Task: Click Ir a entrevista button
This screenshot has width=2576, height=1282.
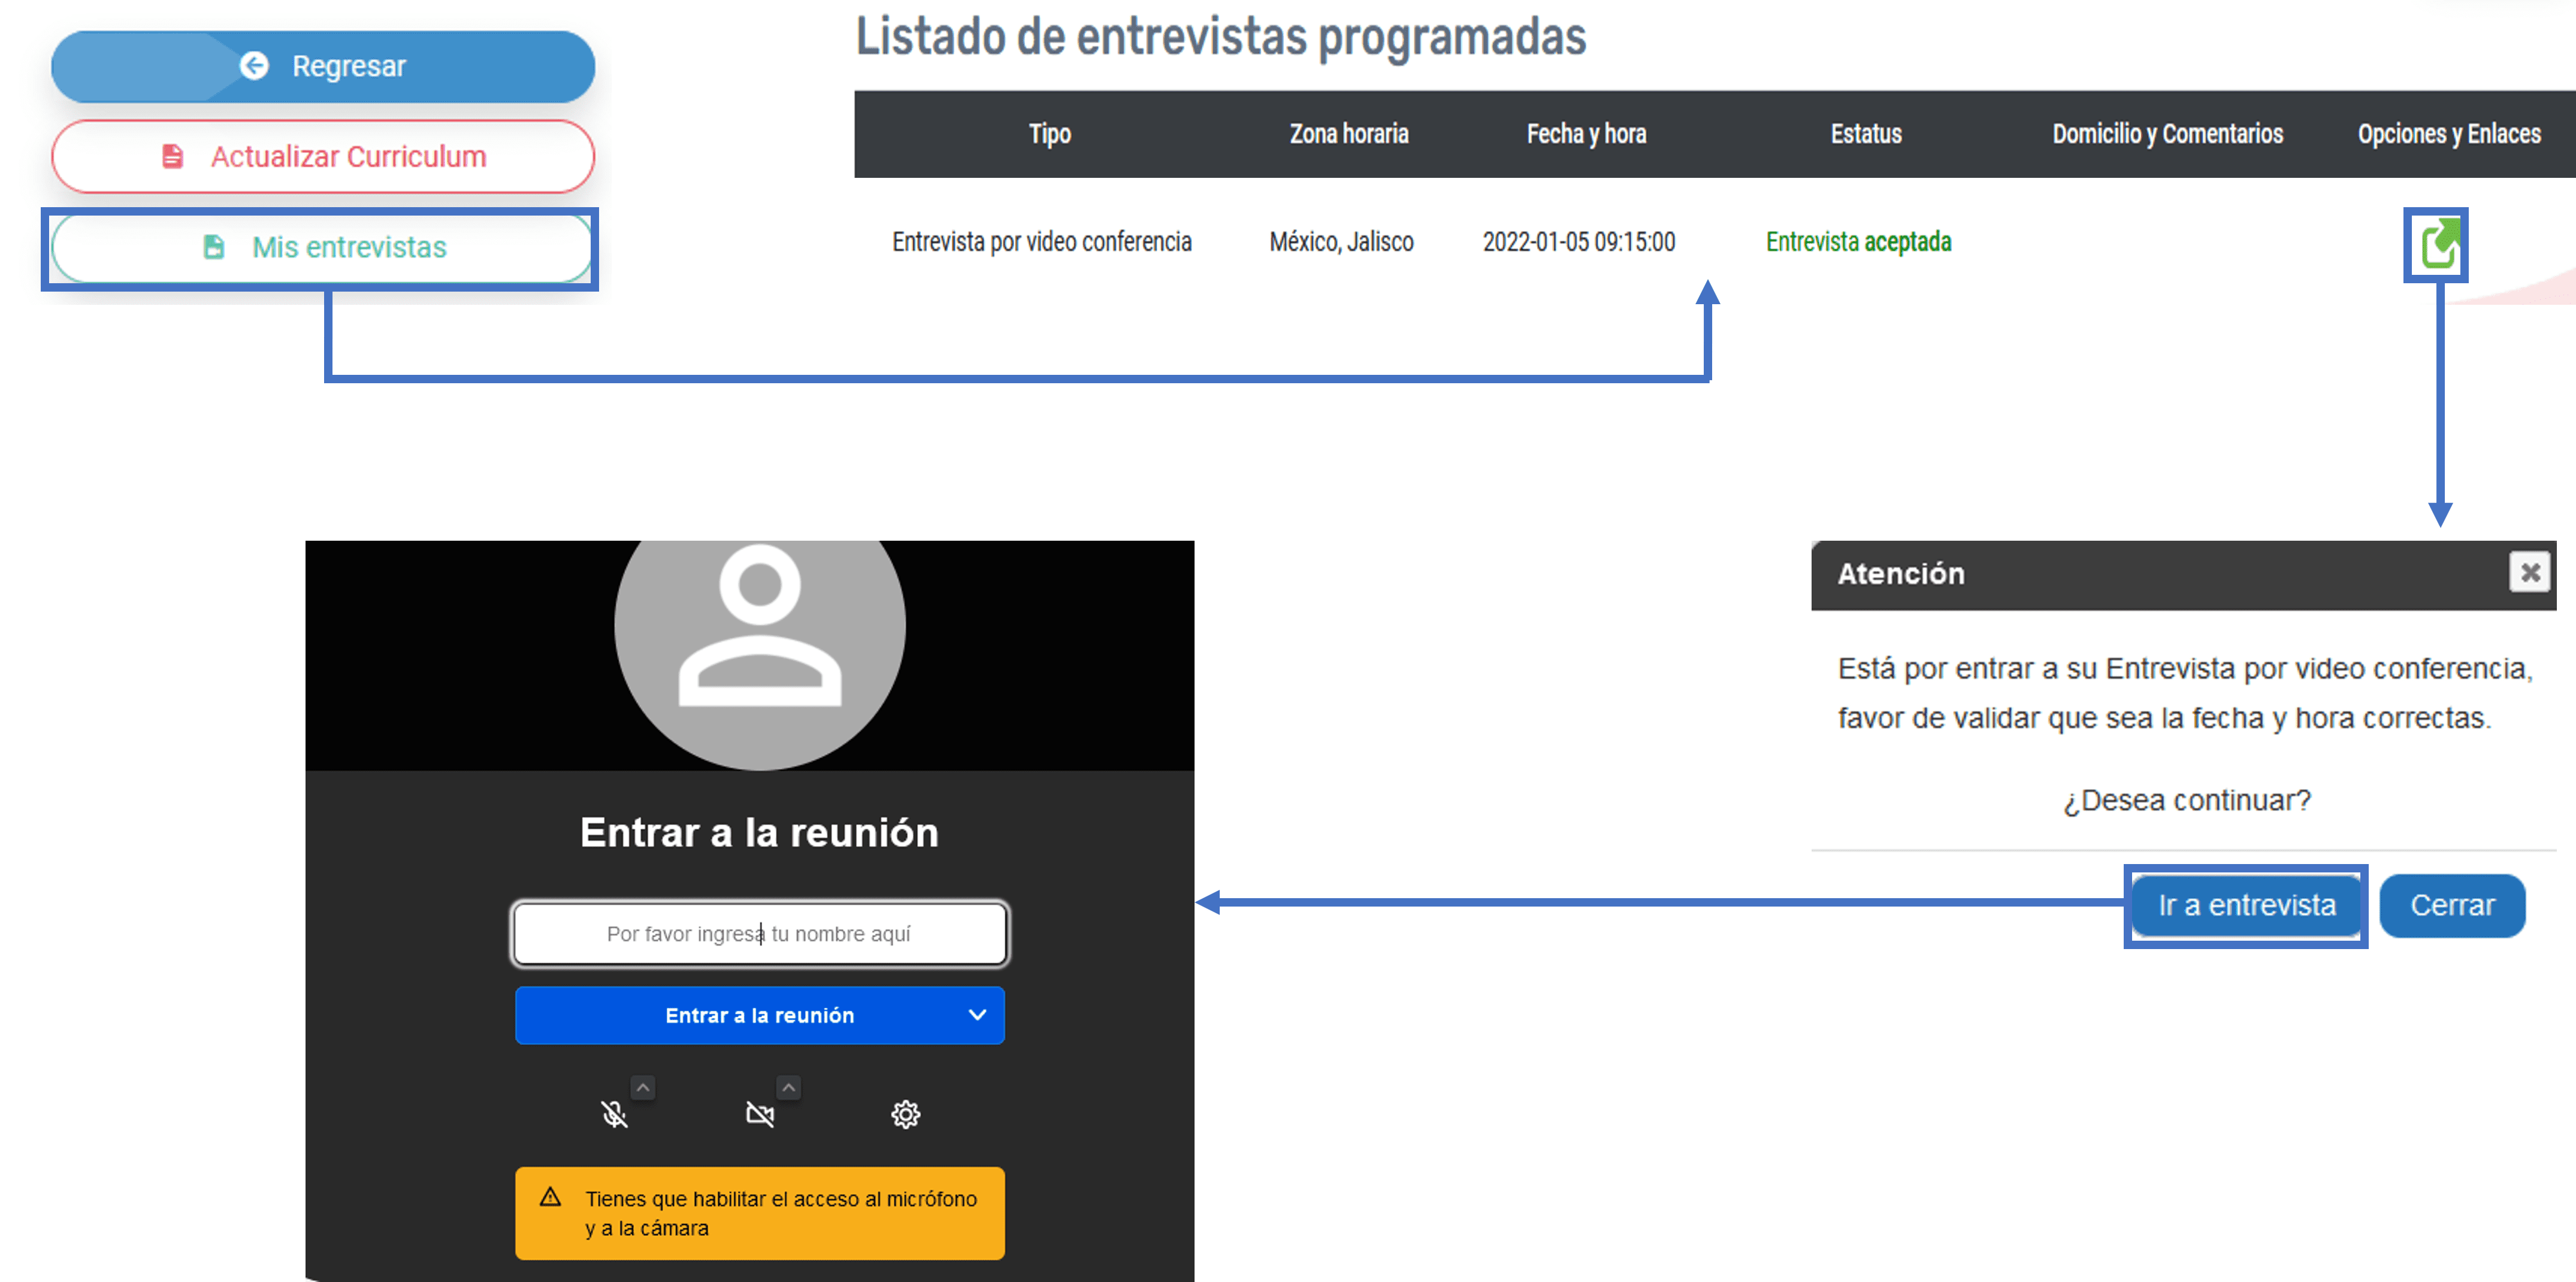Action: click(2246, 905)
